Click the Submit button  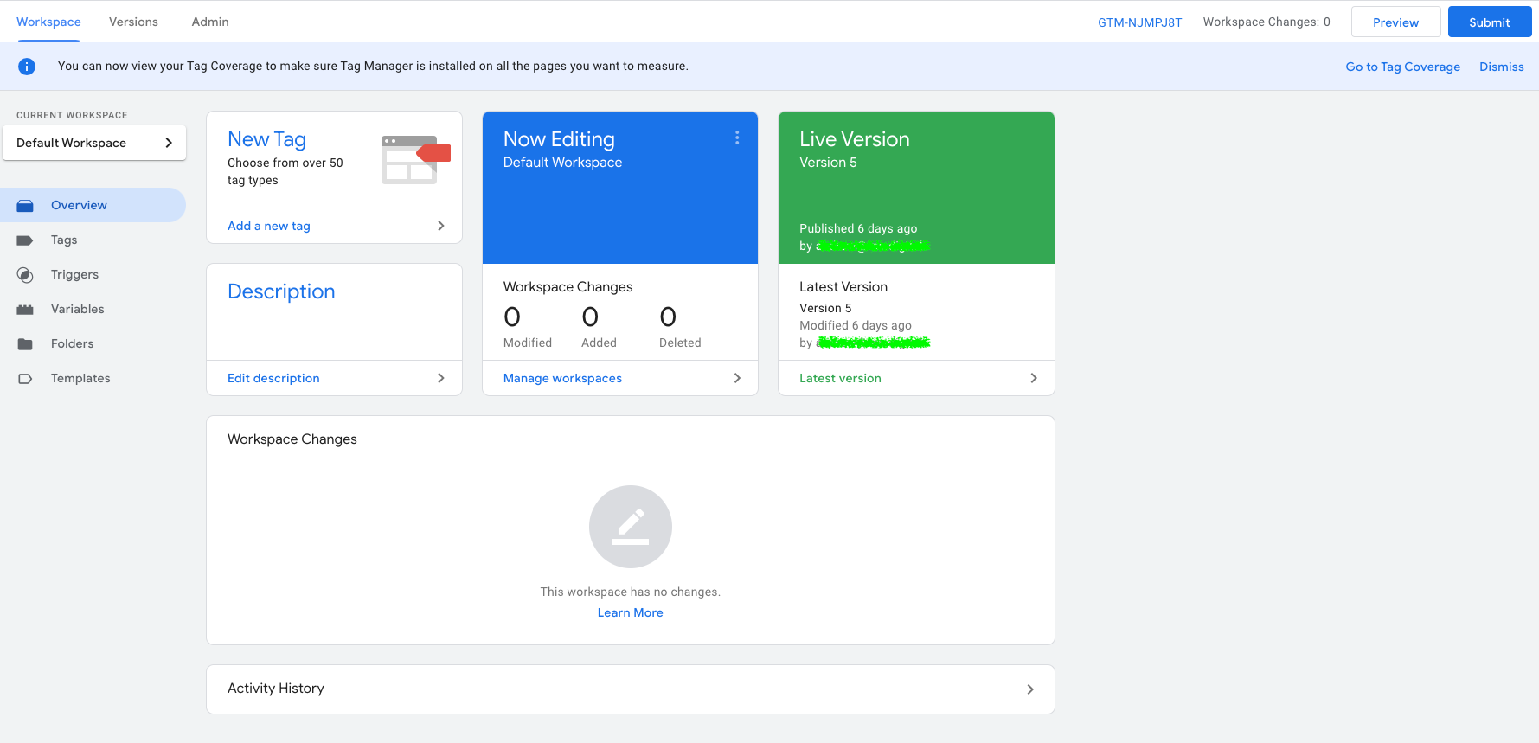[1490, 22]
